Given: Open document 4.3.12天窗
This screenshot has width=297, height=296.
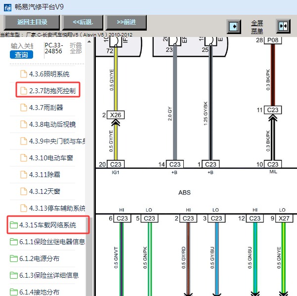Looking at the screenshot, I should 44,191.
